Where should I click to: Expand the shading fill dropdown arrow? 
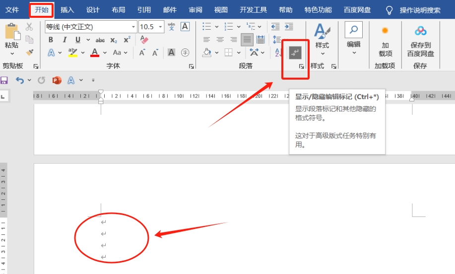pyautogui.click(x=216, y=52)
